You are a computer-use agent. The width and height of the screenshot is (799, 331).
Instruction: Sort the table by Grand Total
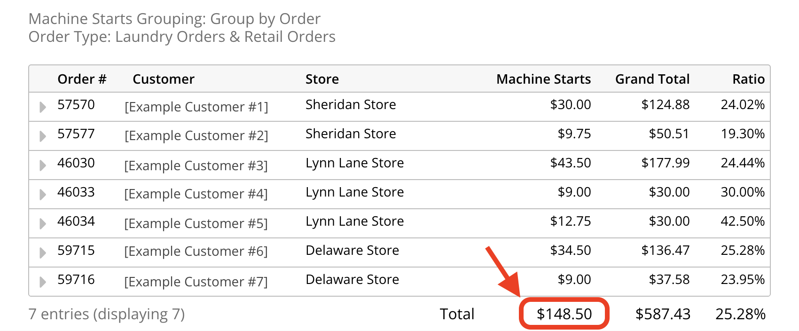coord(653,79)
